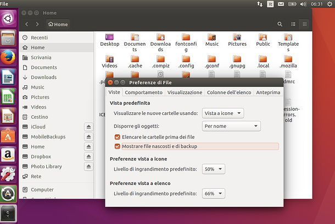
Task: Eject the iCloud volume
Action: pos(88,127)
